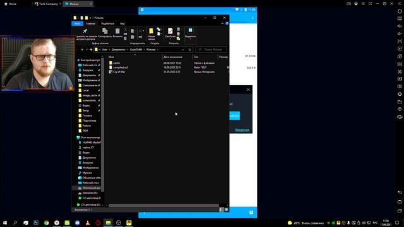Go up one folder level arrow
Screen dimensions: 404x227
(91, 50)
